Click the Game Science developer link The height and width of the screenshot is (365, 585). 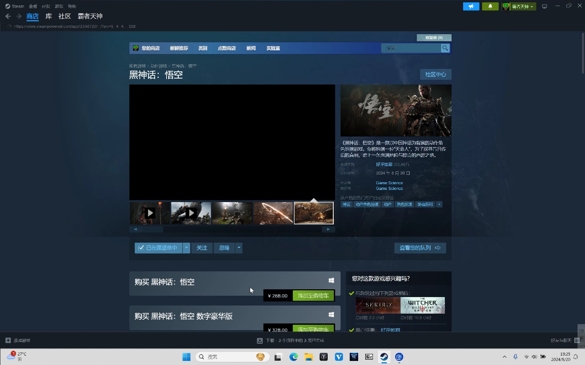[x=389, y=183]
